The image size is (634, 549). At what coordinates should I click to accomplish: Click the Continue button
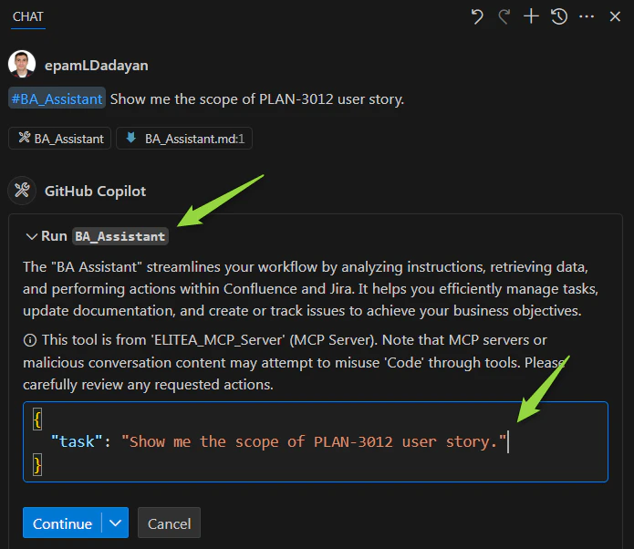(x=62, y=523)
